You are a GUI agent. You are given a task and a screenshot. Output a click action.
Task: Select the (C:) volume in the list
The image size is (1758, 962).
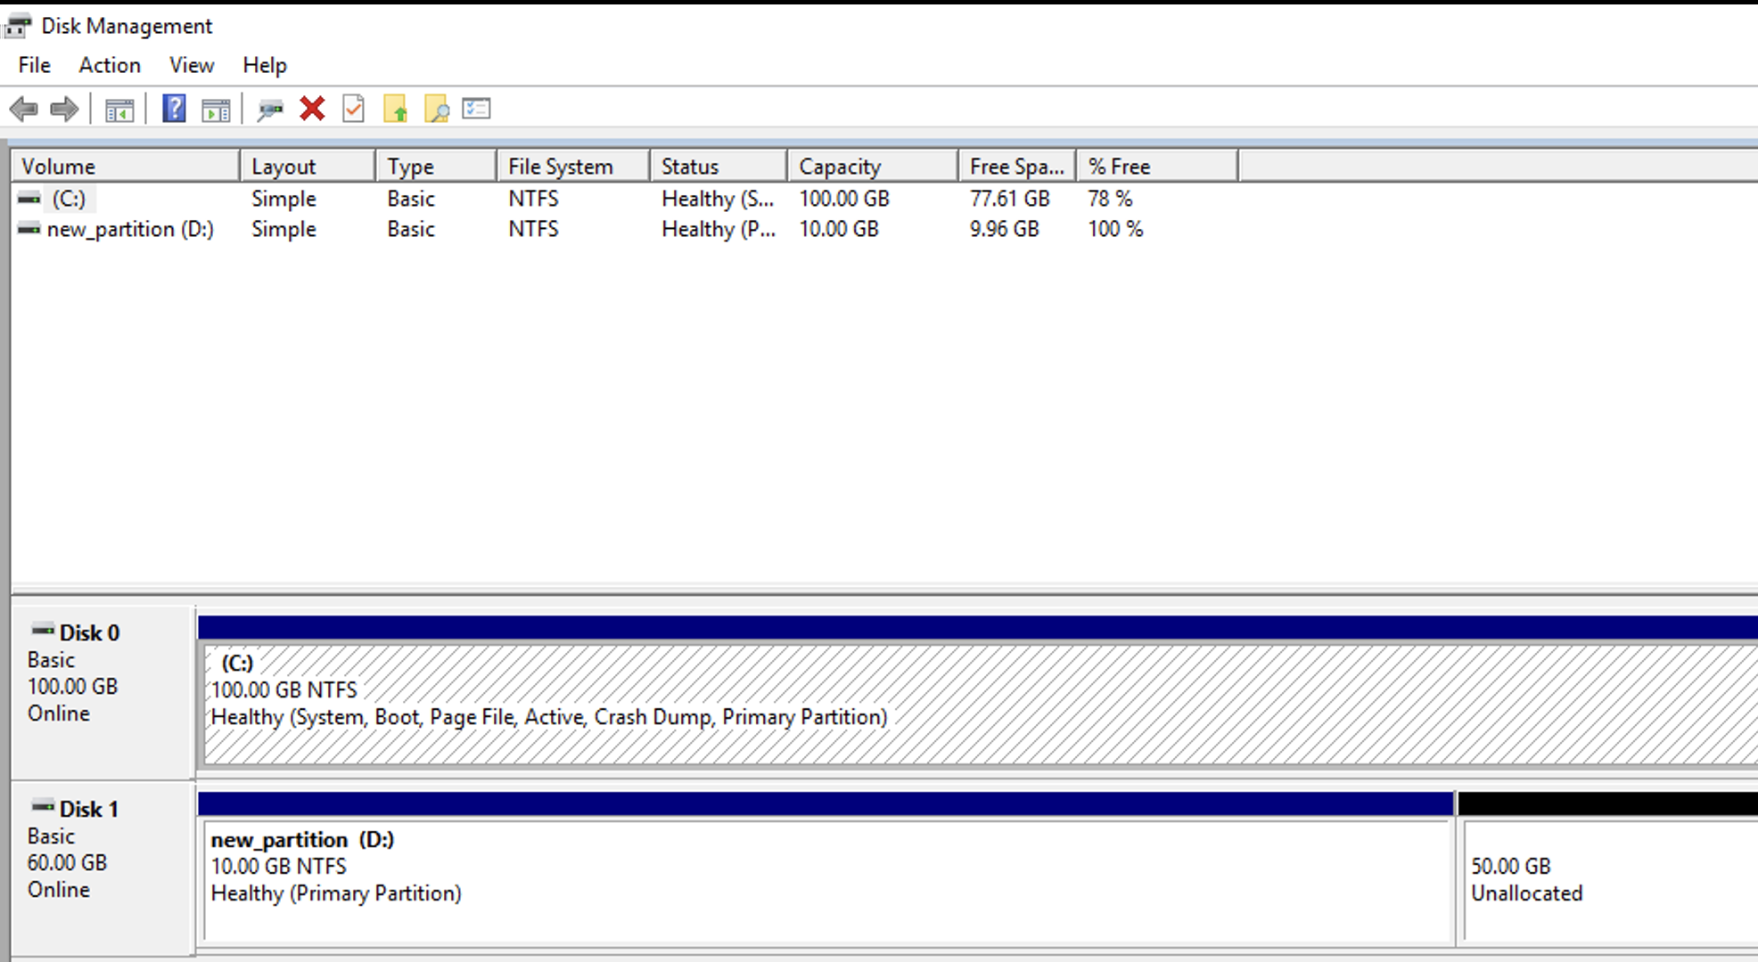[x=71, y=199]
